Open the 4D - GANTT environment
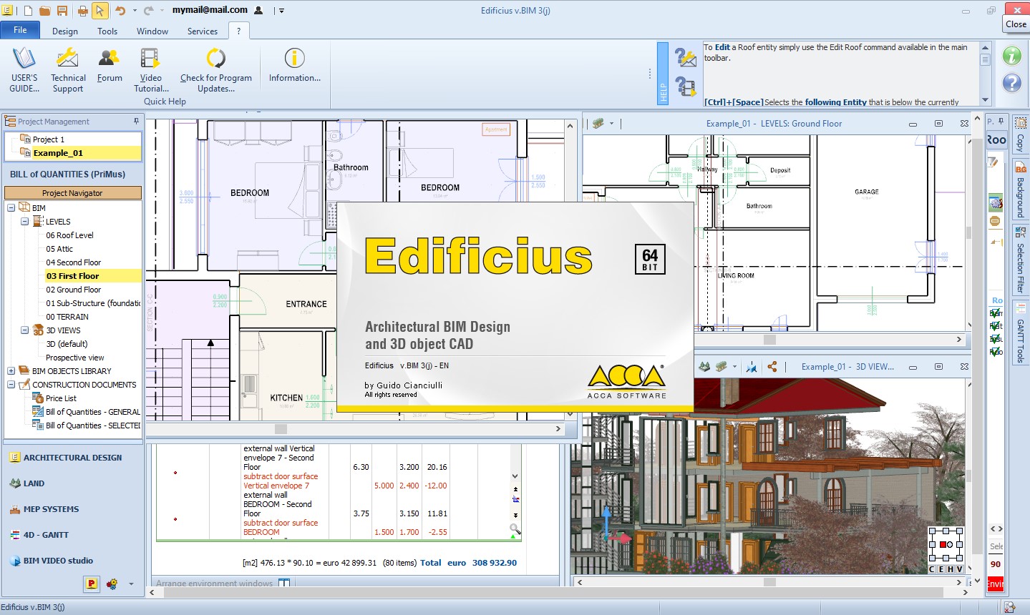This screenshot has width=1030, height=615. pyautogui.click(x=39, y=535)
